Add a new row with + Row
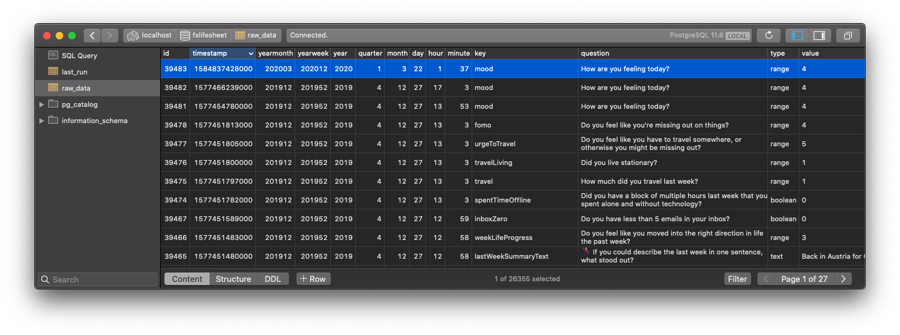 click(313, 279)
